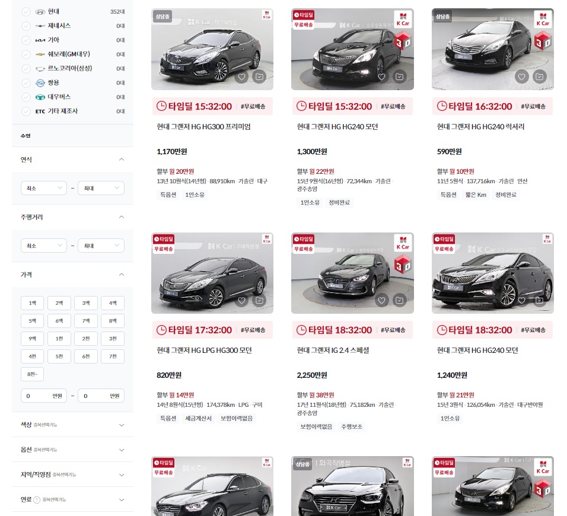Open the 현대 그랜저 HG LPG HG300 모던 title
Screen dimensions: 567x516
(x=204, y=350)
